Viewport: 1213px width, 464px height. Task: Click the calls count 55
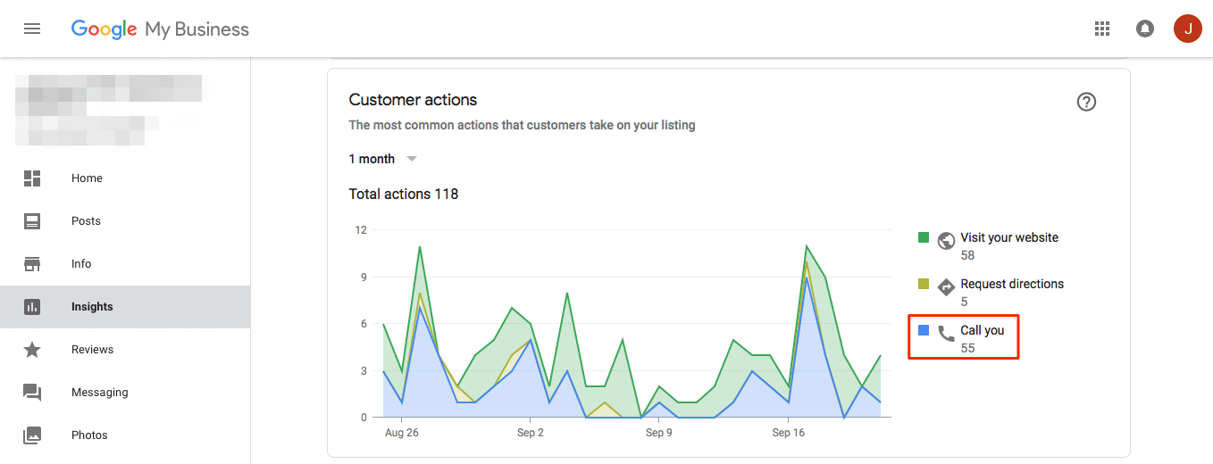coord(967,348)
